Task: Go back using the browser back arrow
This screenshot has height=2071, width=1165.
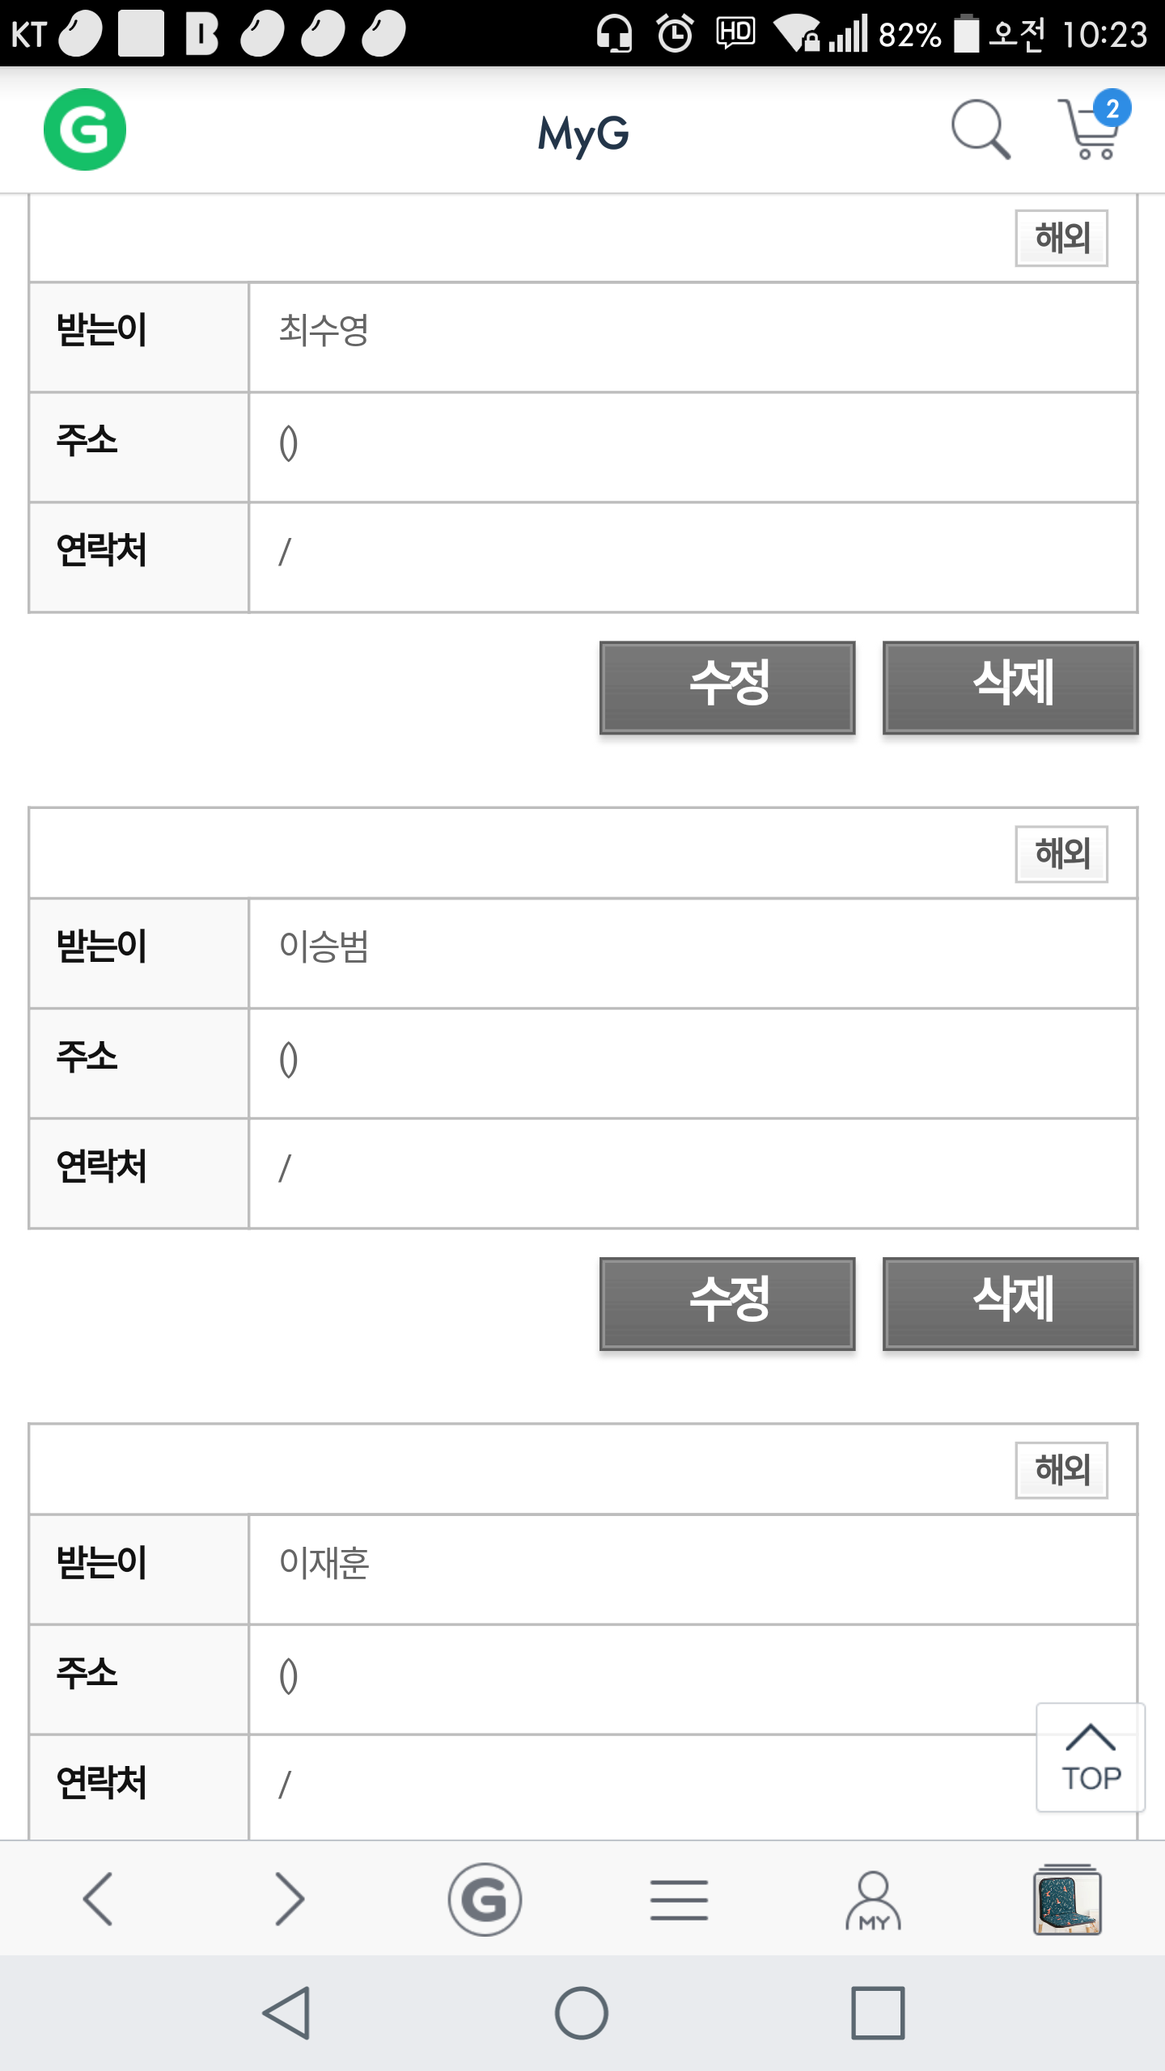Action: point(97,1899)
